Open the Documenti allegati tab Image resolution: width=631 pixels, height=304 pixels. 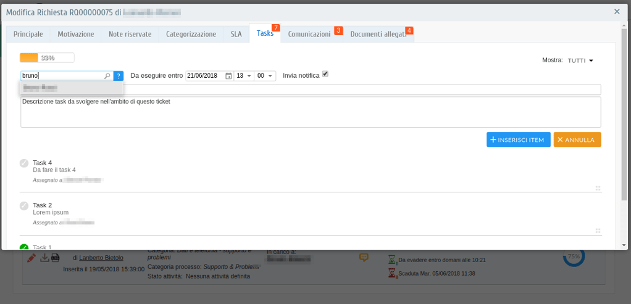click(378, 35)
